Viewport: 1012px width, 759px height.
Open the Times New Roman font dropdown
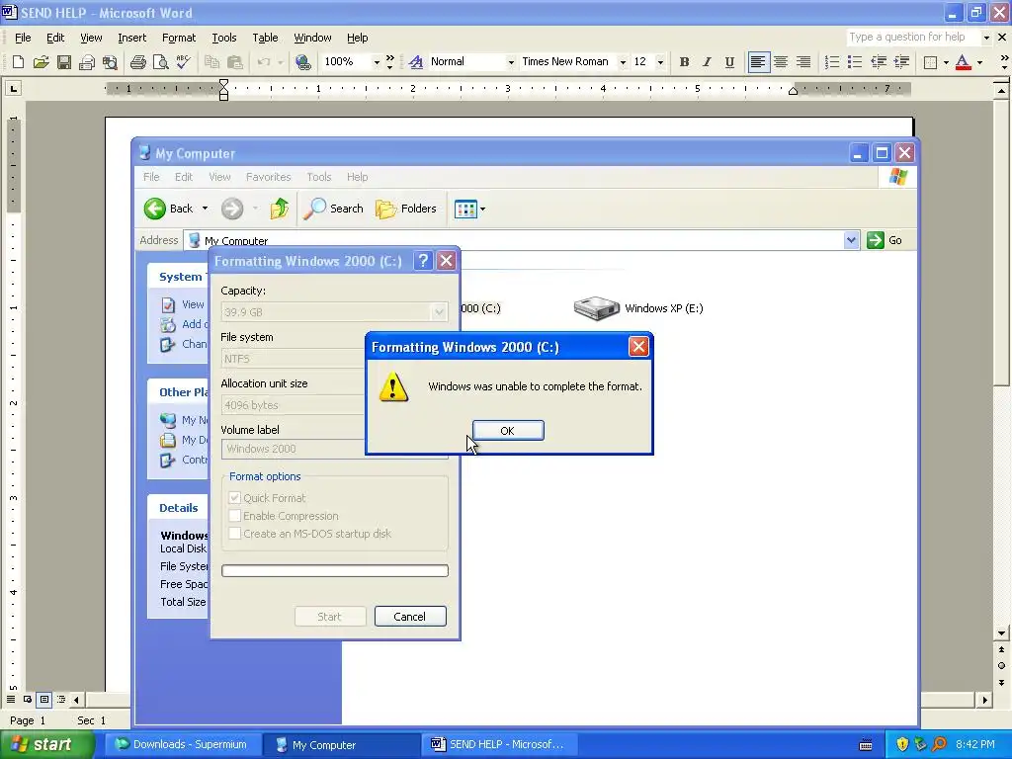[623, 62]
